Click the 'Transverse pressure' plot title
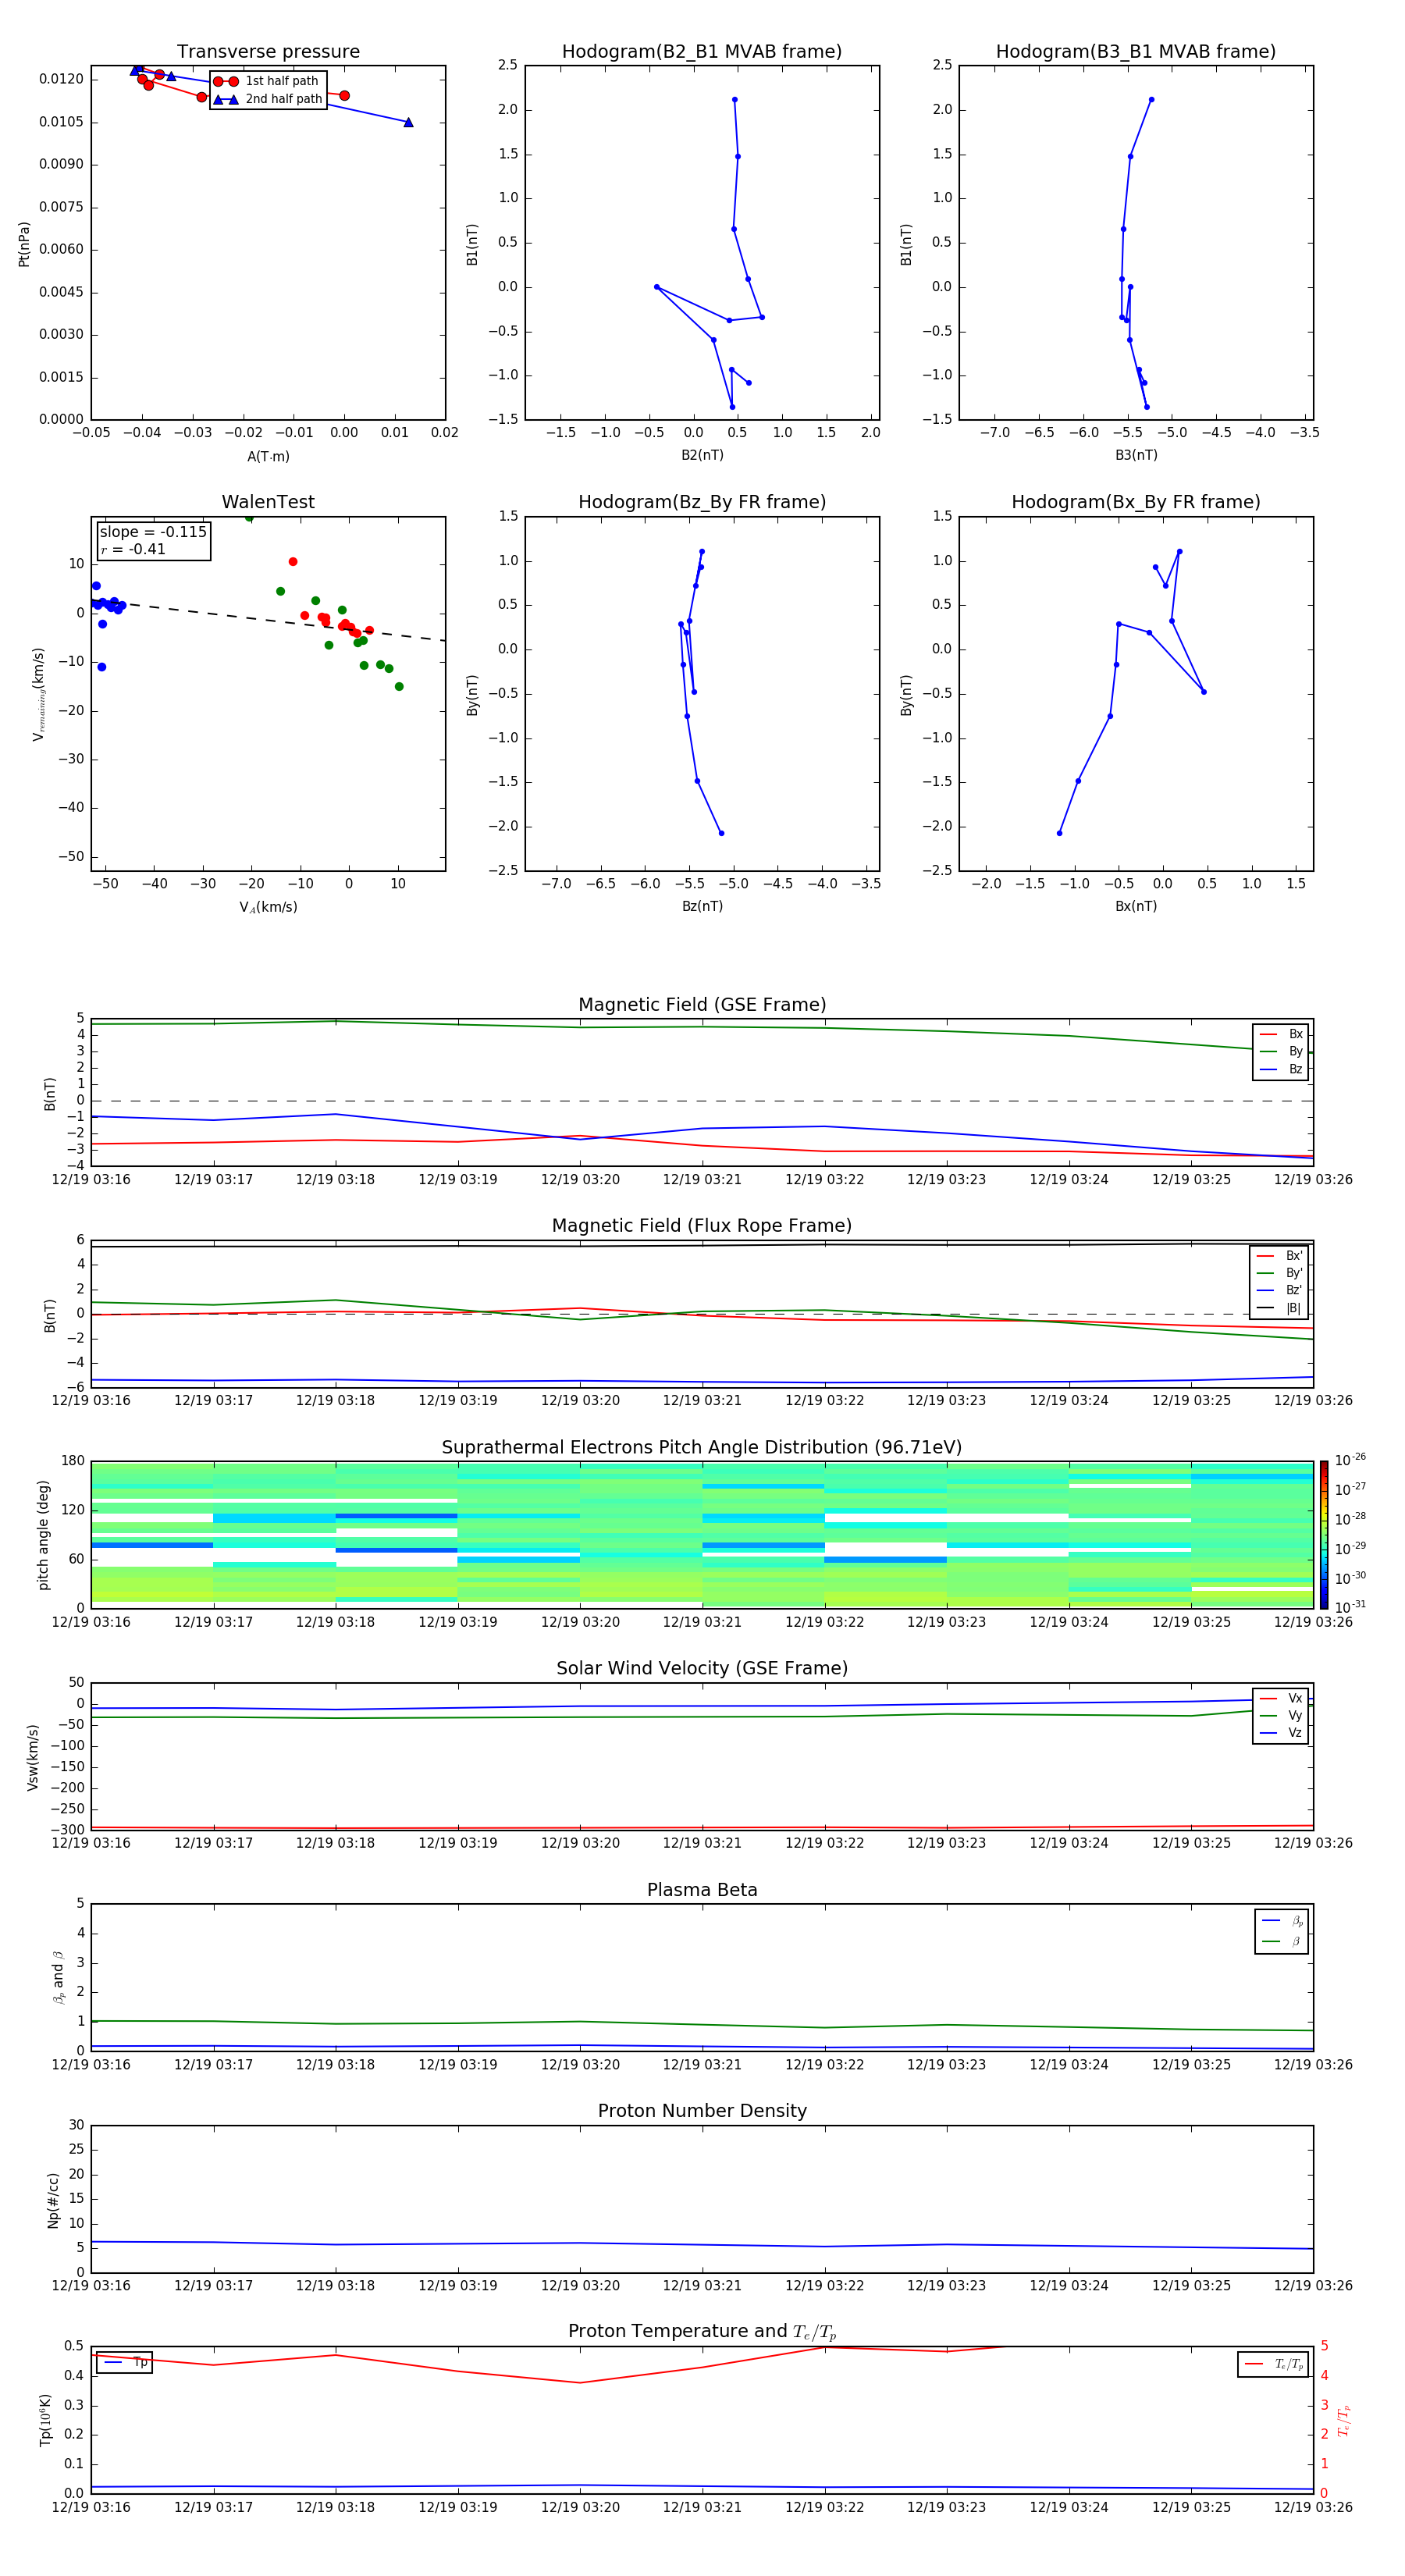The height and width of the screenshot is (2576, 1405). point(268,52)
